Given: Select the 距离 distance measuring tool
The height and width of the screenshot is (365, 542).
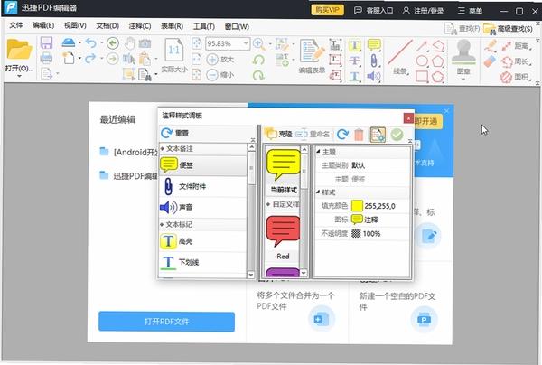Looking at the screenshot, I should [x=517, y=45].
